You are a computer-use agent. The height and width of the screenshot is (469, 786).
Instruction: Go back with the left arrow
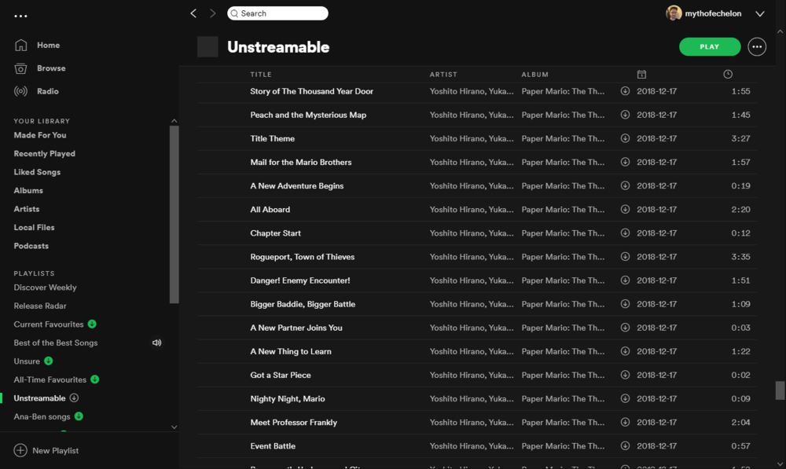[x=193, y=13]
